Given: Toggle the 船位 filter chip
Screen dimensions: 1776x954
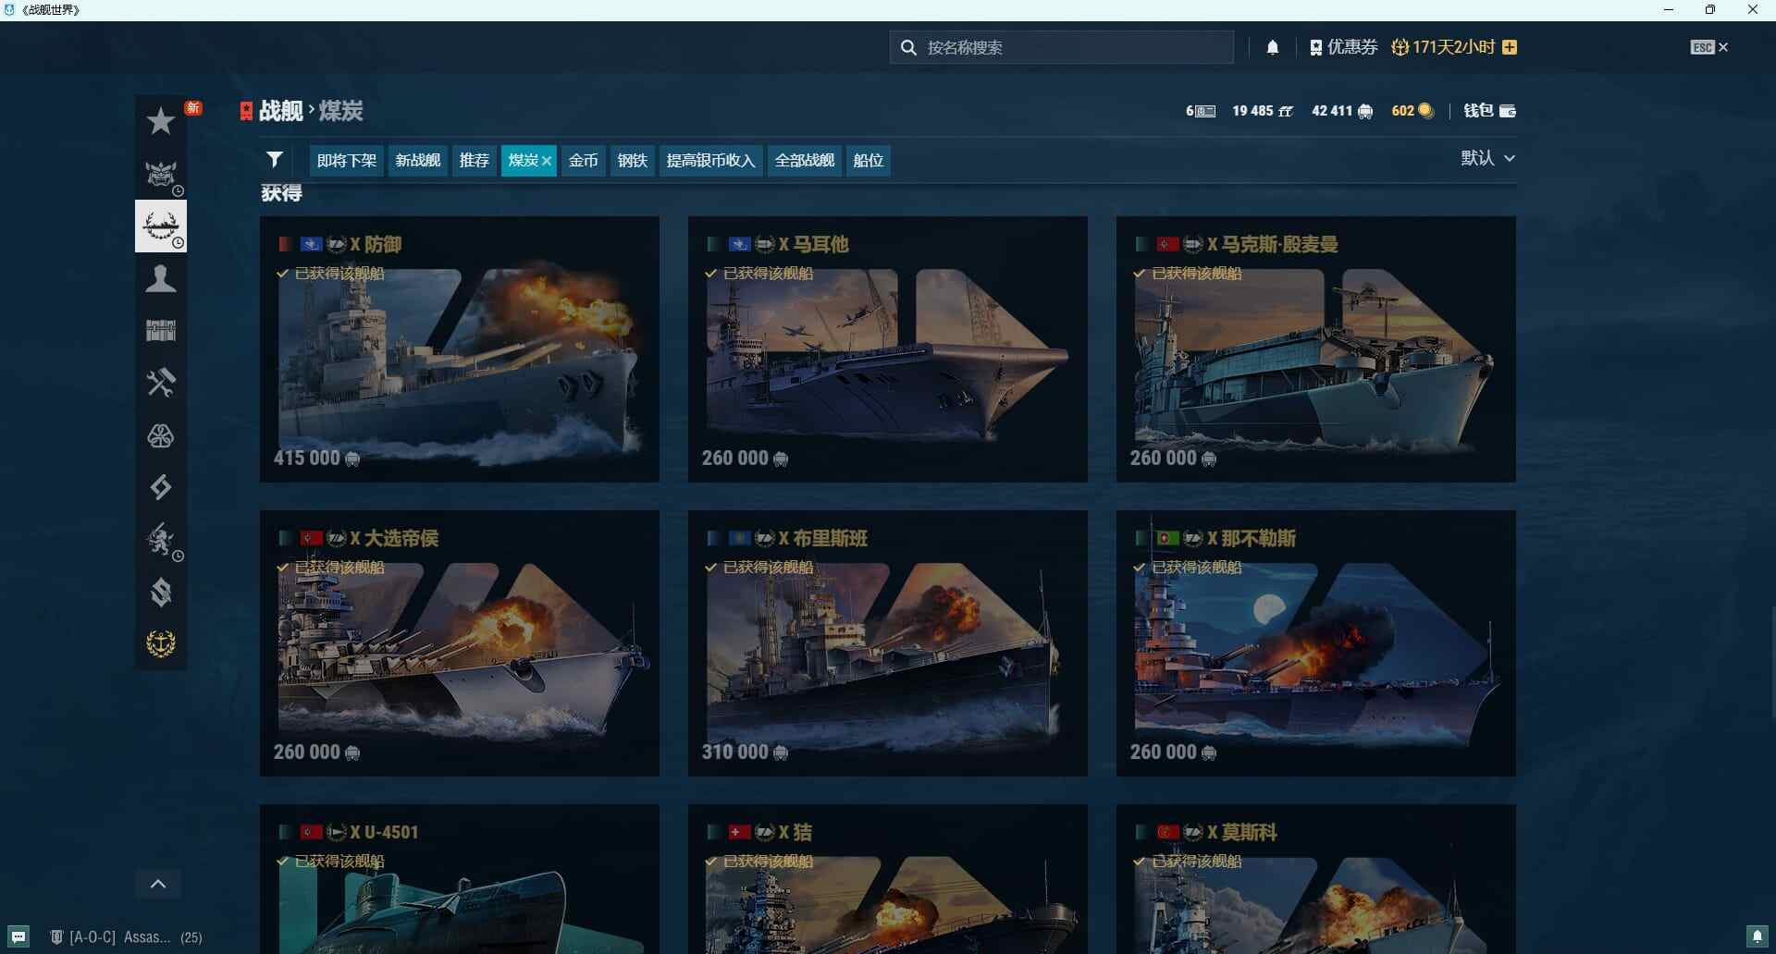Looking at the screenshot, I should (x=869, y=160).
